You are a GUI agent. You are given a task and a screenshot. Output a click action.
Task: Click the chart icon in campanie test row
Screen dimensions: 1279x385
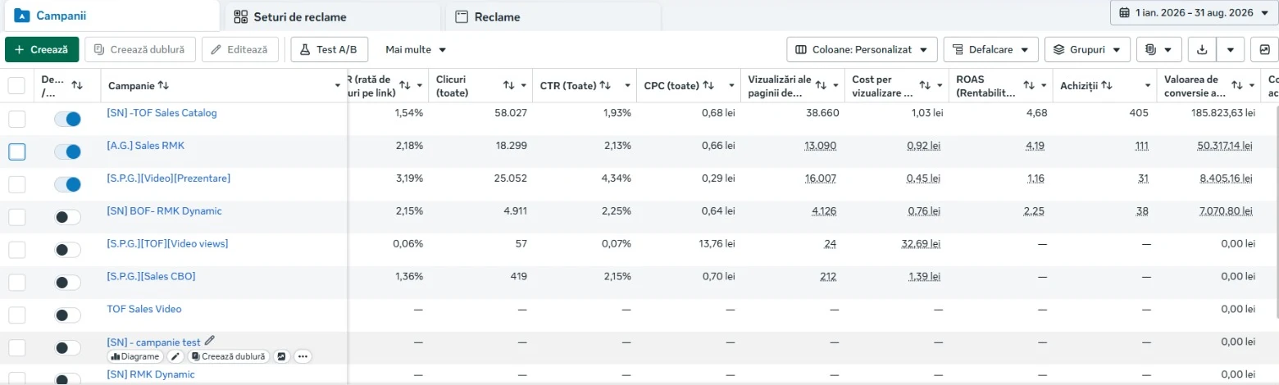coord(281,356)
